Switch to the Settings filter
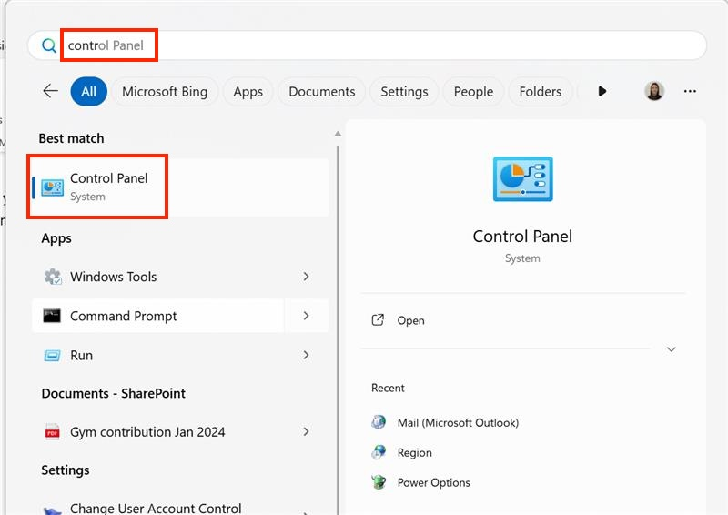Image resolution: width=728 pixels, height=515 pixels. point(404,92)
